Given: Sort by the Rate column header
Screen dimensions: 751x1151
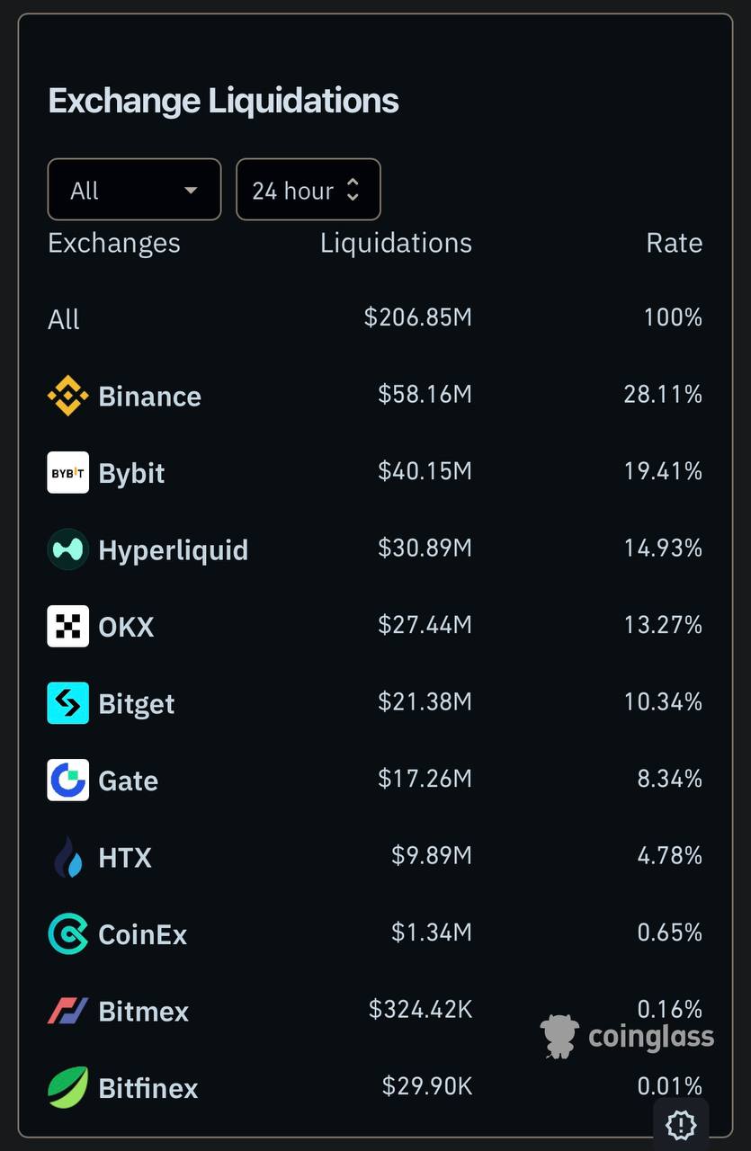Looking at the screenshot, I should tap(674, 243).
